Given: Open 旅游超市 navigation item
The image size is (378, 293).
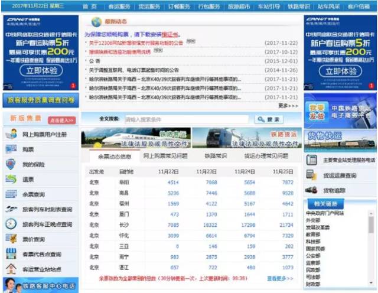Looking at the screenshot, I should click(239, 6).
